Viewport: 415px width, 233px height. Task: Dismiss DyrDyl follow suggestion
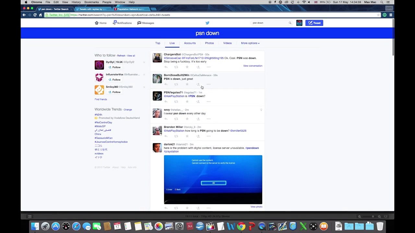(x=144, y=62)
